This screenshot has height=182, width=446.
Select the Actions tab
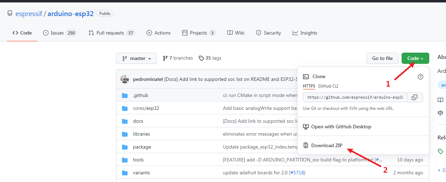(x=158, y=33)
